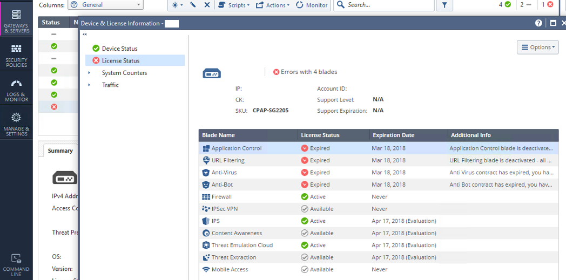Click Anti-Virus contract has expired message

pyautogui.click(x=501, y=173)
